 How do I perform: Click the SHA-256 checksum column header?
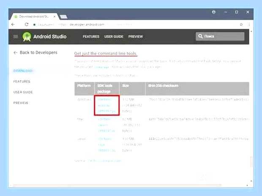tap(163, 86)
